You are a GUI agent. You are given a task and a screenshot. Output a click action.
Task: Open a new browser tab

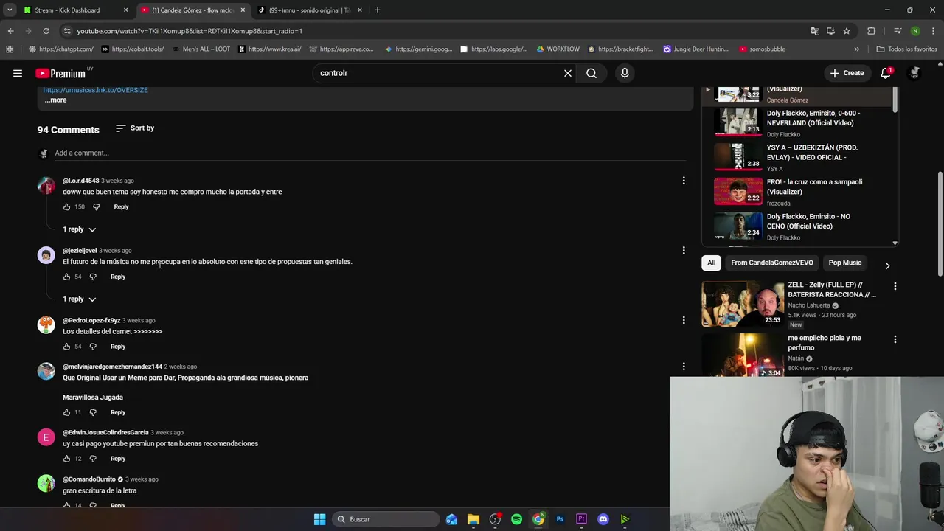click(x=378, y=10)
